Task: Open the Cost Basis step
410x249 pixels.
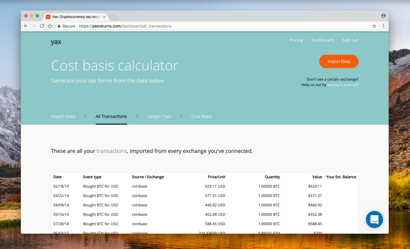Action: pos(201,116)
